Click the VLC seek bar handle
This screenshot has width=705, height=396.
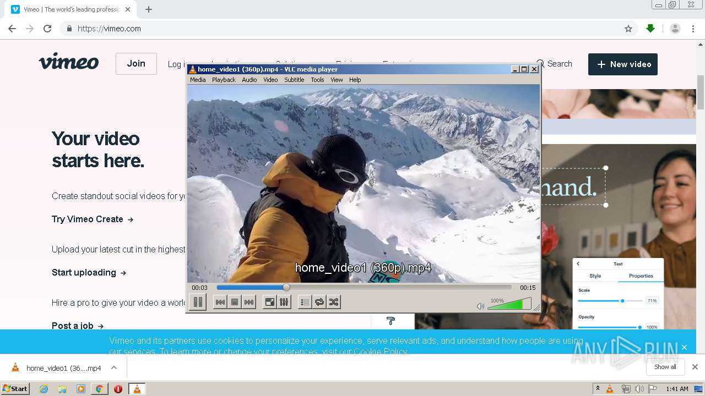coord(286,287)
